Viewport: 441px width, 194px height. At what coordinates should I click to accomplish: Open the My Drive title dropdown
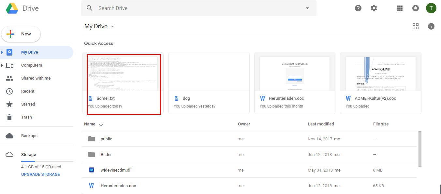(x=99, y=26)
